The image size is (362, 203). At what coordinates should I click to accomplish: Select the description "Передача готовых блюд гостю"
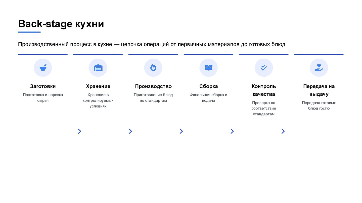319,106
